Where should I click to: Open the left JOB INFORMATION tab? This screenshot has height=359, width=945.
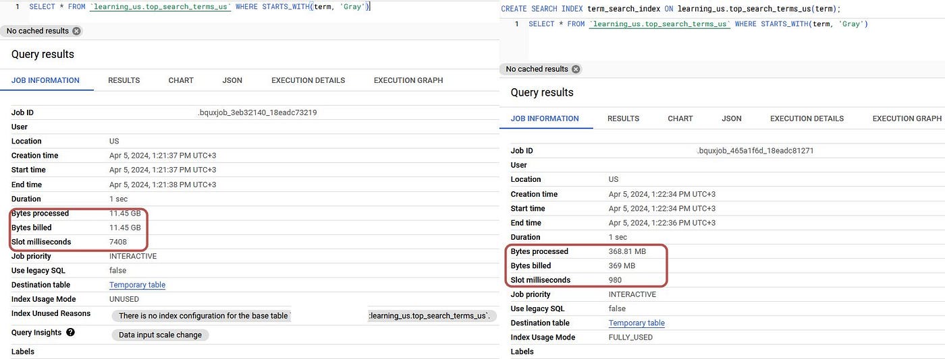point(45,80)
